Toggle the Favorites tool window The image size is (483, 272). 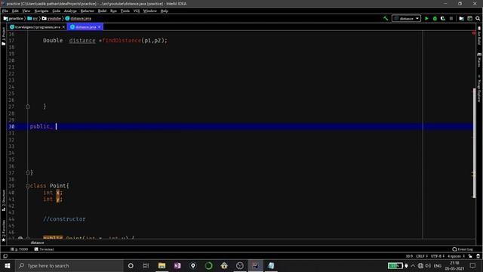[3, 230]
